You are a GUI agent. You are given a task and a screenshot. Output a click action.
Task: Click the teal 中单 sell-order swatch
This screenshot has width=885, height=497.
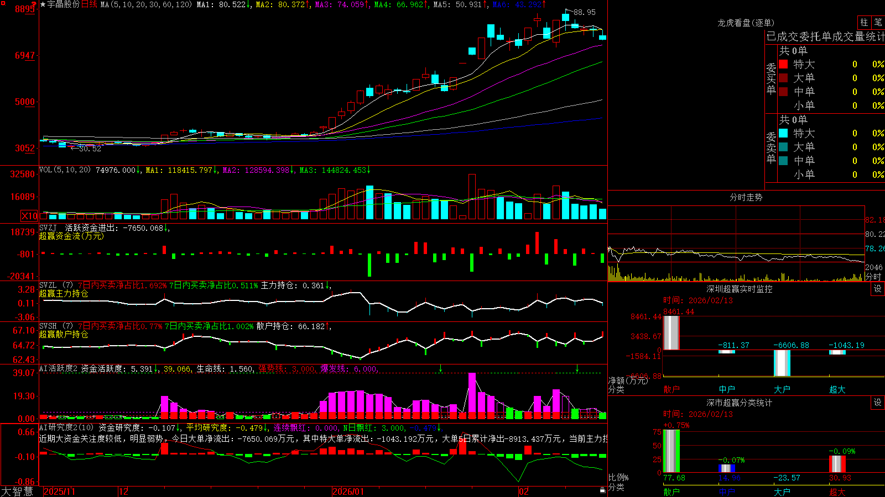click(783, 161)
